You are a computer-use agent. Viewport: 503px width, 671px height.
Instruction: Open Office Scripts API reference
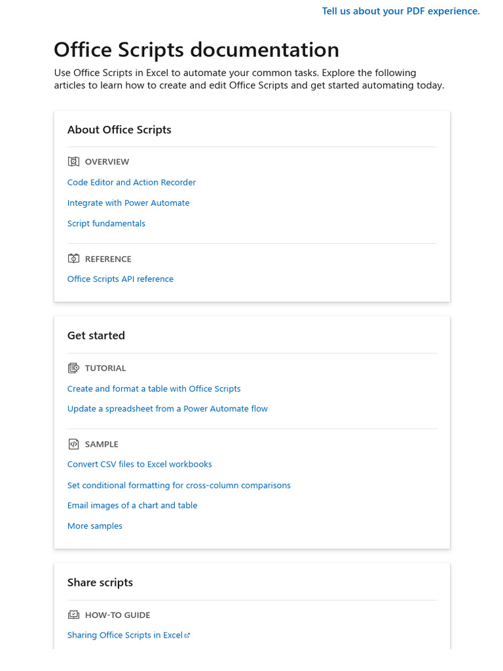point(121,279)
